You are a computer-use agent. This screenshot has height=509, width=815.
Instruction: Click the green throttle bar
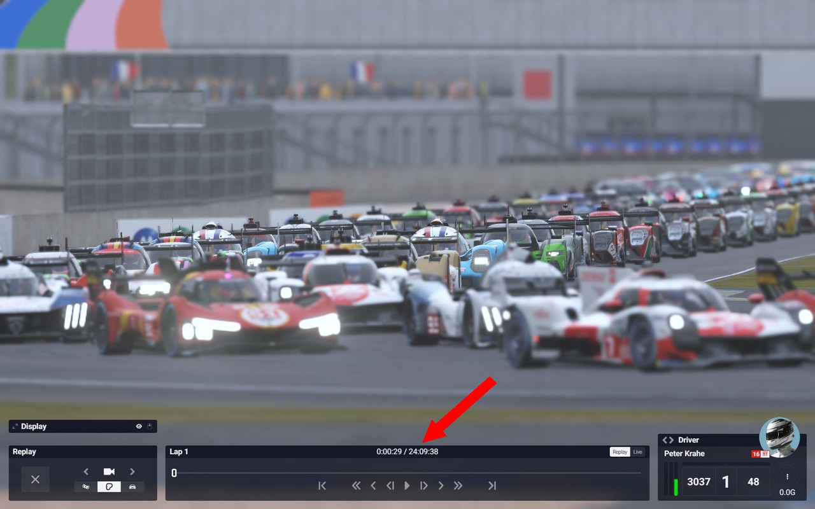click(676, 487)
